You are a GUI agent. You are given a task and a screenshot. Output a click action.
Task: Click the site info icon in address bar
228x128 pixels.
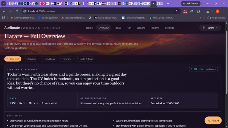click(x=25, y=11)
